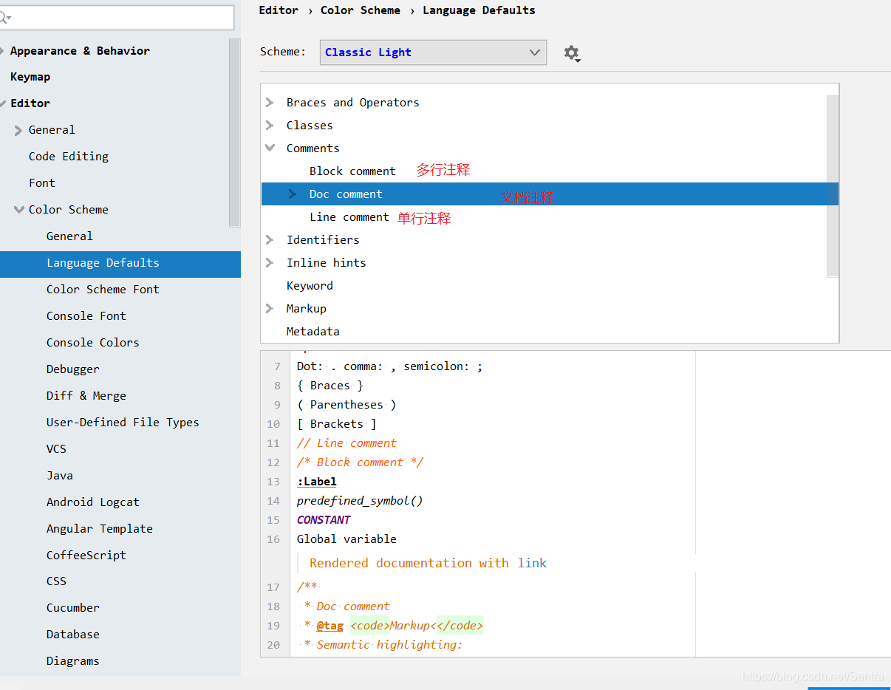This screenshot has width=891, height=690.
Task: Click the search magnifier icon
Action: pos(4,17)
